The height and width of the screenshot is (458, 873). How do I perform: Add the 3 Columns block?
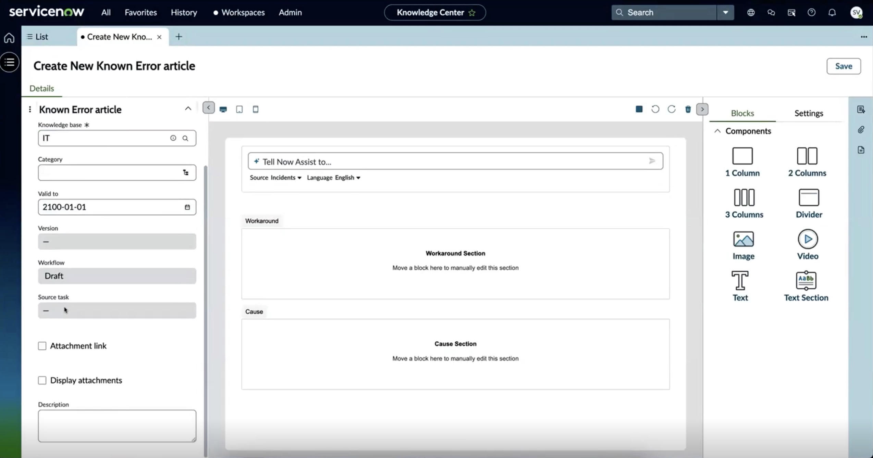744,203
